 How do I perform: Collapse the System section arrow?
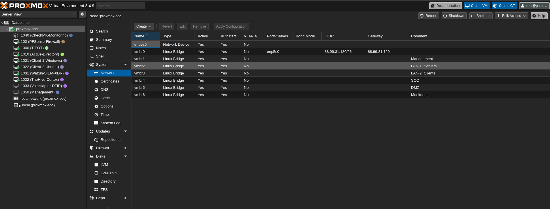[x=125, y=65]
